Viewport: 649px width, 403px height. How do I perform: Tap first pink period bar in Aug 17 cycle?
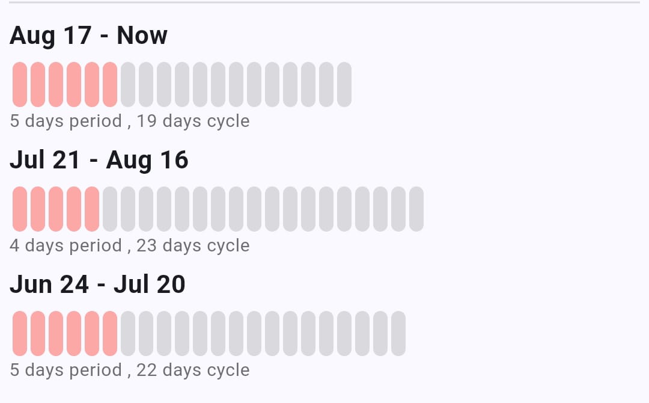tap(20, 84)
